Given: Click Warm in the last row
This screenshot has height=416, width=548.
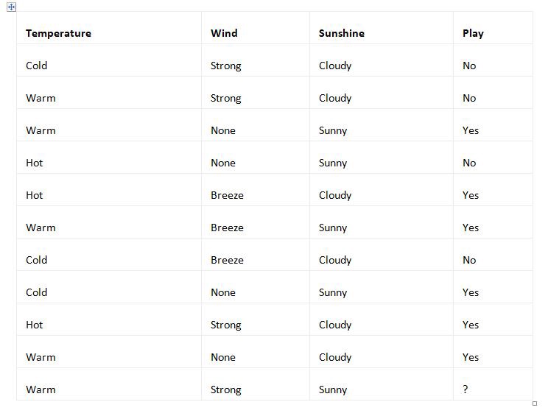Looking at the screenshot, I should tap(41, 389).
